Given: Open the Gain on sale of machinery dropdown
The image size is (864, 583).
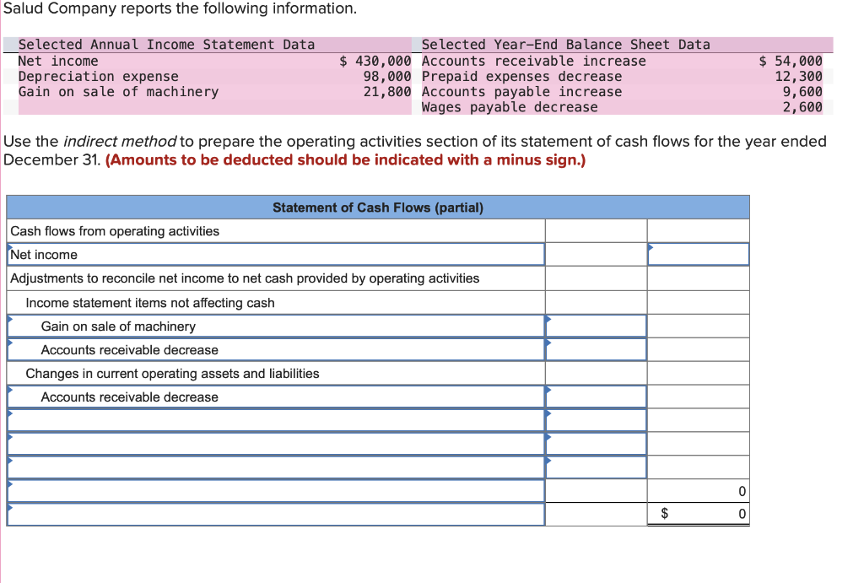Looking at the screenshot, I should [276, 327].
